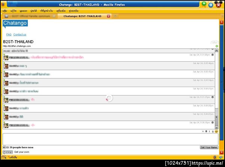Click the small pill button above the green dot
This screenshot has height=167, width=225.
pos(214,43)
